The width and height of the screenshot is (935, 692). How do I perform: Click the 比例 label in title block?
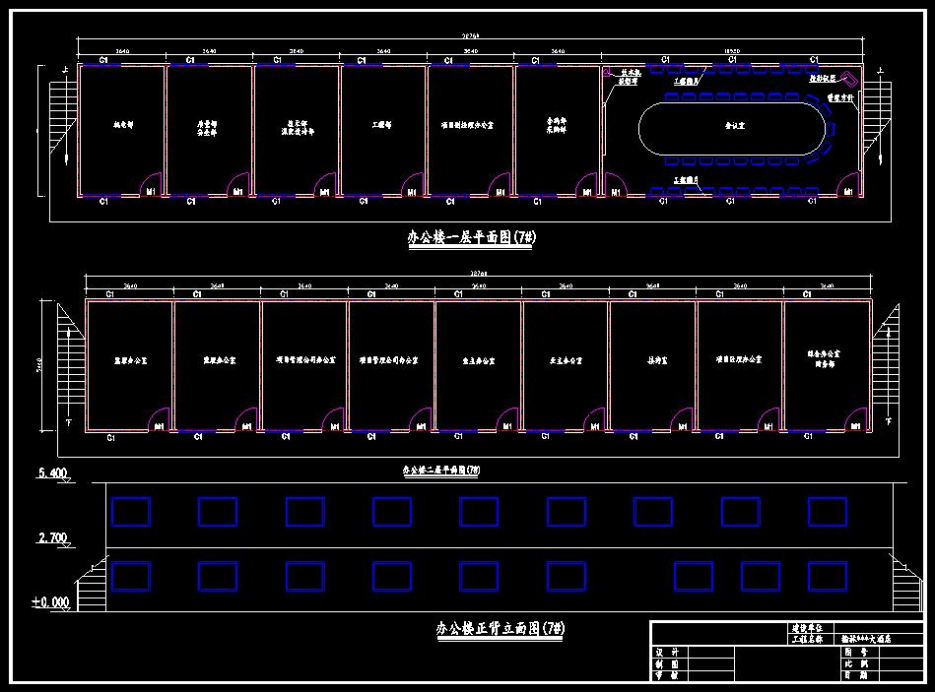coord(856,664)
